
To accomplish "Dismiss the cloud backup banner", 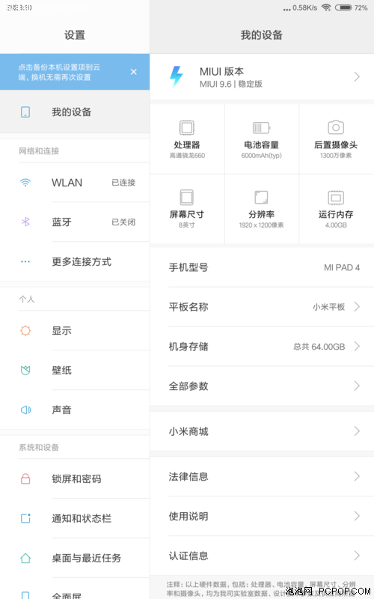I will pos(134,72).
